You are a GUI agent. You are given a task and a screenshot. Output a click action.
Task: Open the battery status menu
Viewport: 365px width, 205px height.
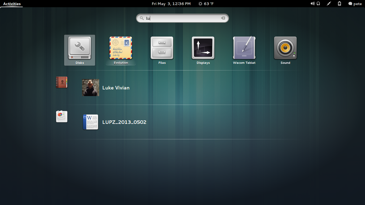pyautogui.click(x=339, y=4)
